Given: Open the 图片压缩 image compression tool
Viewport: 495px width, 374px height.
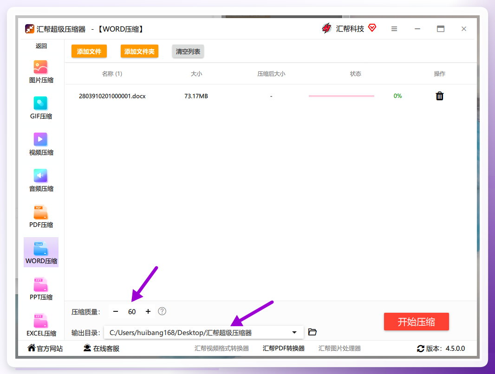Looking at the screenshot, I should click(41, 71).
